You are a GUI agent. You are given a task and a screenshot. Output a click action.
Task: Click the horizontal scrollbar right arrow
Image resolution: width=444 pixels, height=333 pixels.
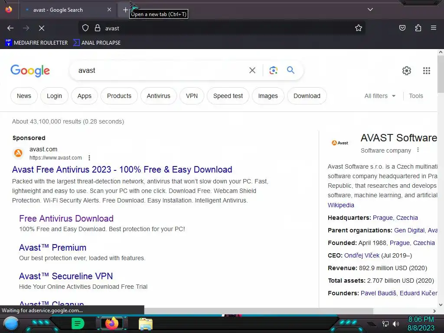point(434,311)
